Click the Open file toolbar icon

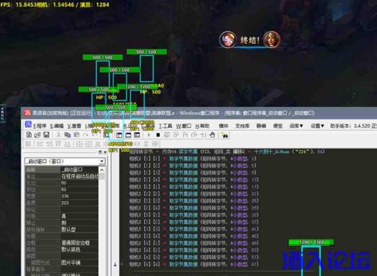point(37,135)
